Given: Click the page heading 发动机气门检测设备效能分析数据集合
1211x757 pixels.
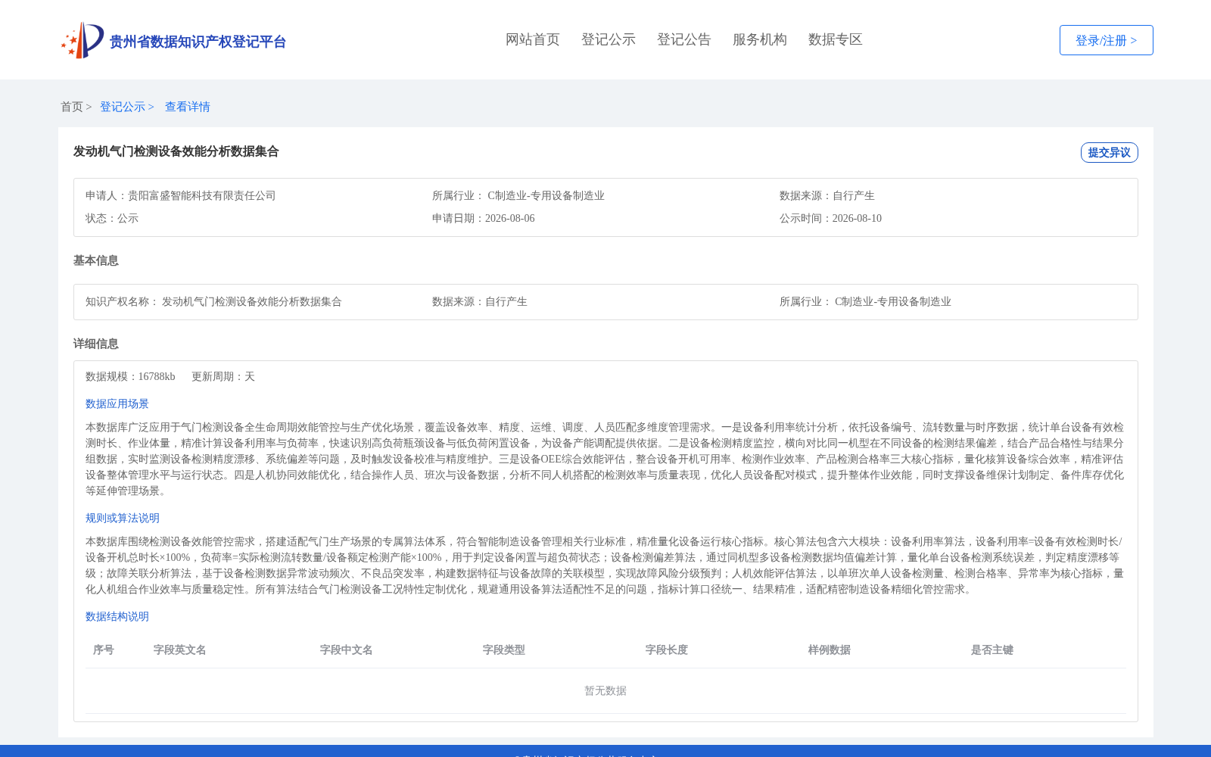Looking at the screenshot, I should pyautogui.click(x=176, y=151).
